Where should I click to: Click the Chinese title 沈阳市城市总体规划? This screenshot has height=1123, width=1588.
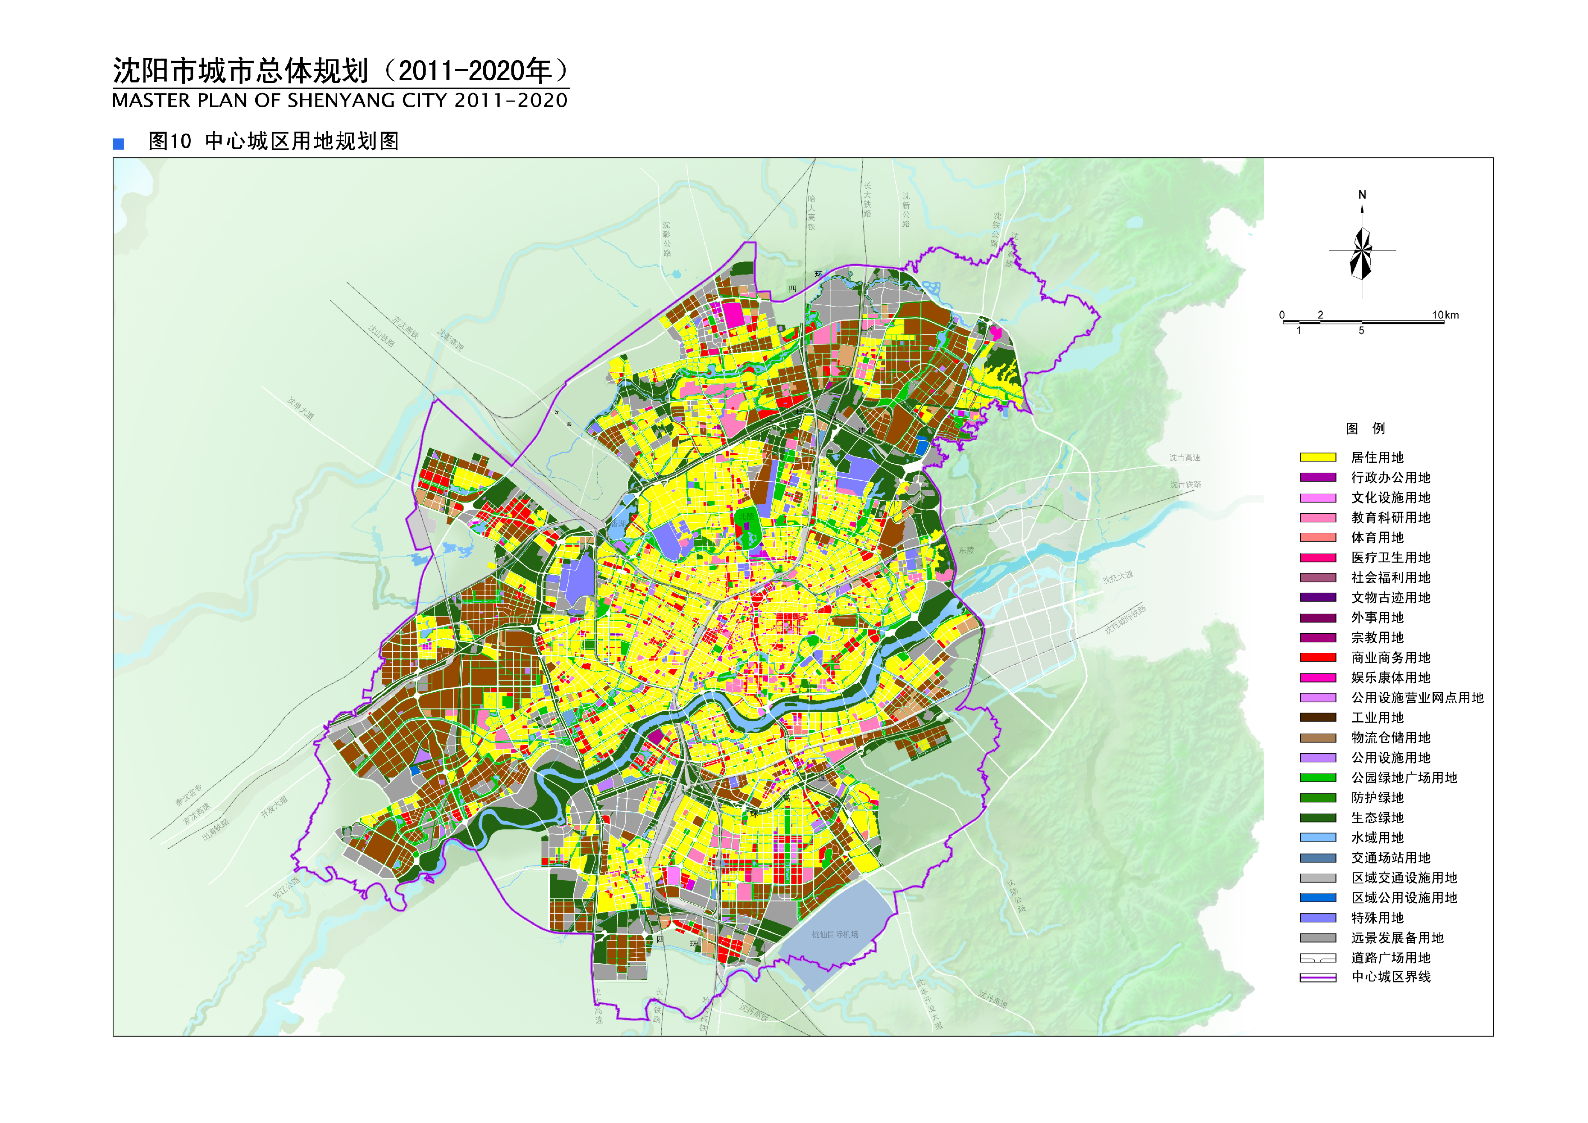(241, 70)
